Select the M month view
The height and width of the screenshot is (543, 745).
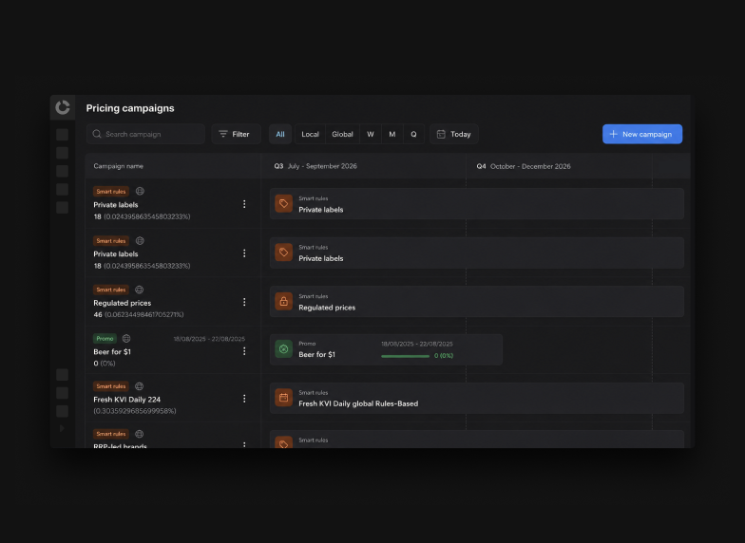point(392,135)
